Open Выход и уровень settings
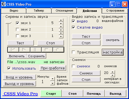Image resolution: width=129 pixels, height=99 pixels. tap(19, 84)
